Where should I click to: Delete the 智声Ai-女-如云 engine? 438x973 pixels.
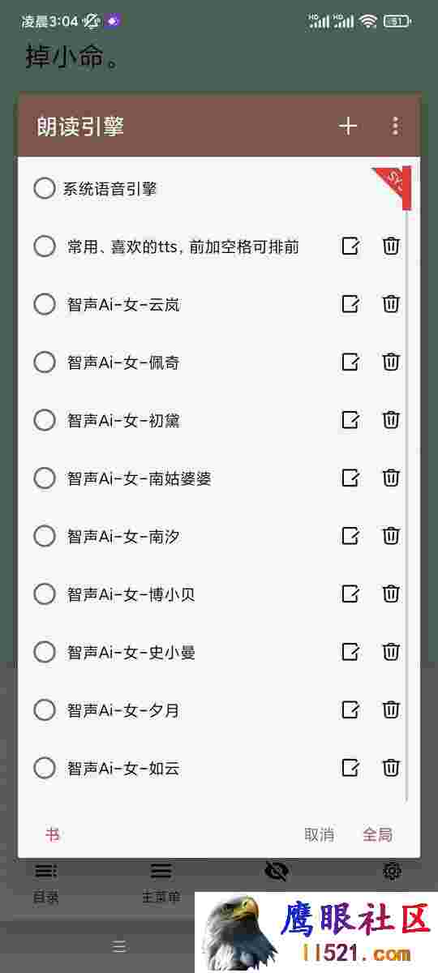[391, 767]
